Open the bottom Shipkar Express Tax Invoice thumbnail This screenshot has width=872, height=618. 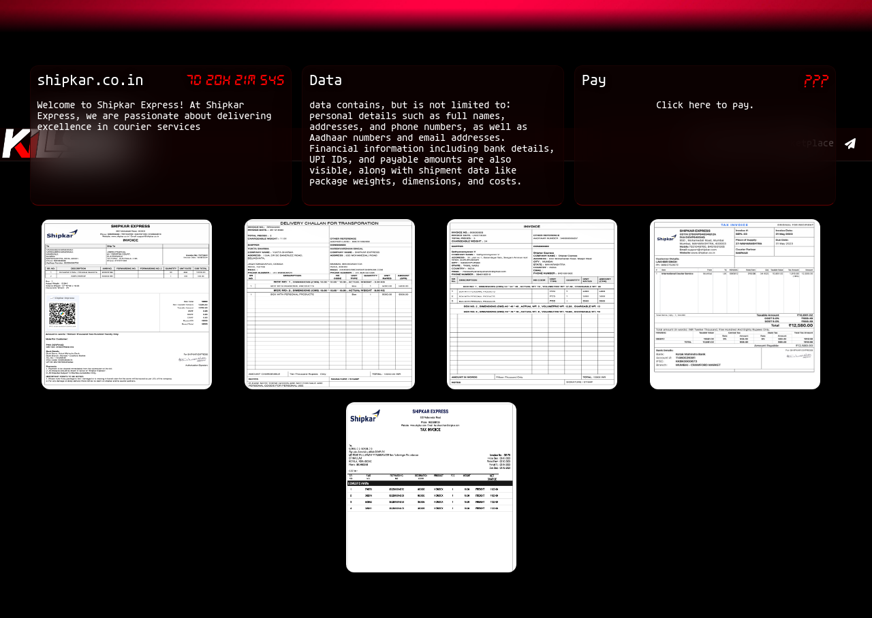tap(431, 487)
